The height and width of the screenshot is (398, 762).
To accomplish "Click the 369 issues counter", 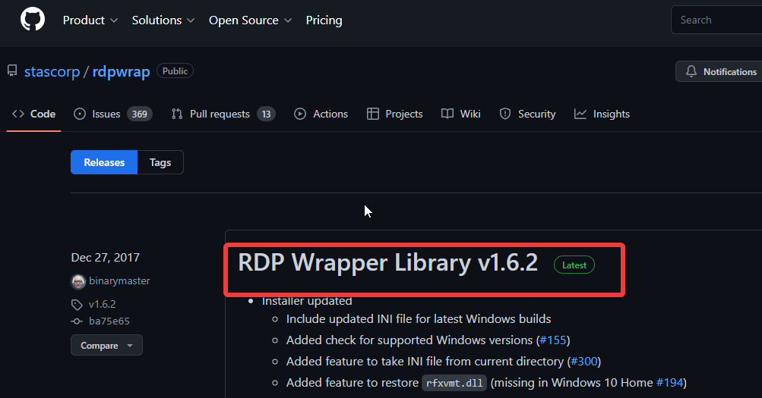I will [140, 114].
